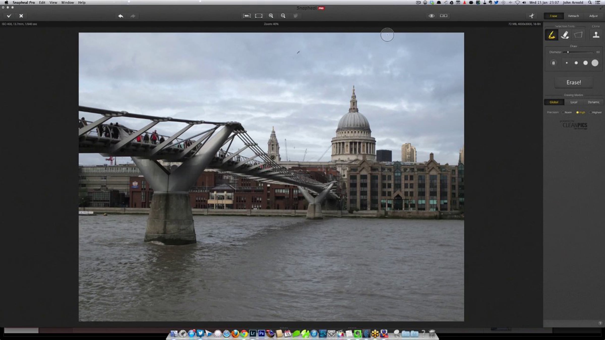Click the undo arrow in toolbar

tap(121, 16)
